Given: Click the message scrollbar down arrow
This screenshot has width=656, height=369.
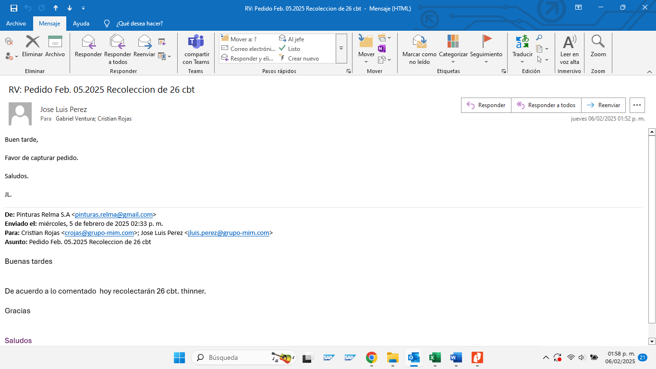Looking at the screenshot, I should point(652,342).
